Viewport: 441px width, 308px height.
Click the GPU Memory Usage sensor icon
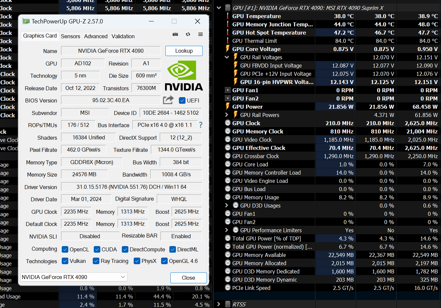[x=227, y=197]
